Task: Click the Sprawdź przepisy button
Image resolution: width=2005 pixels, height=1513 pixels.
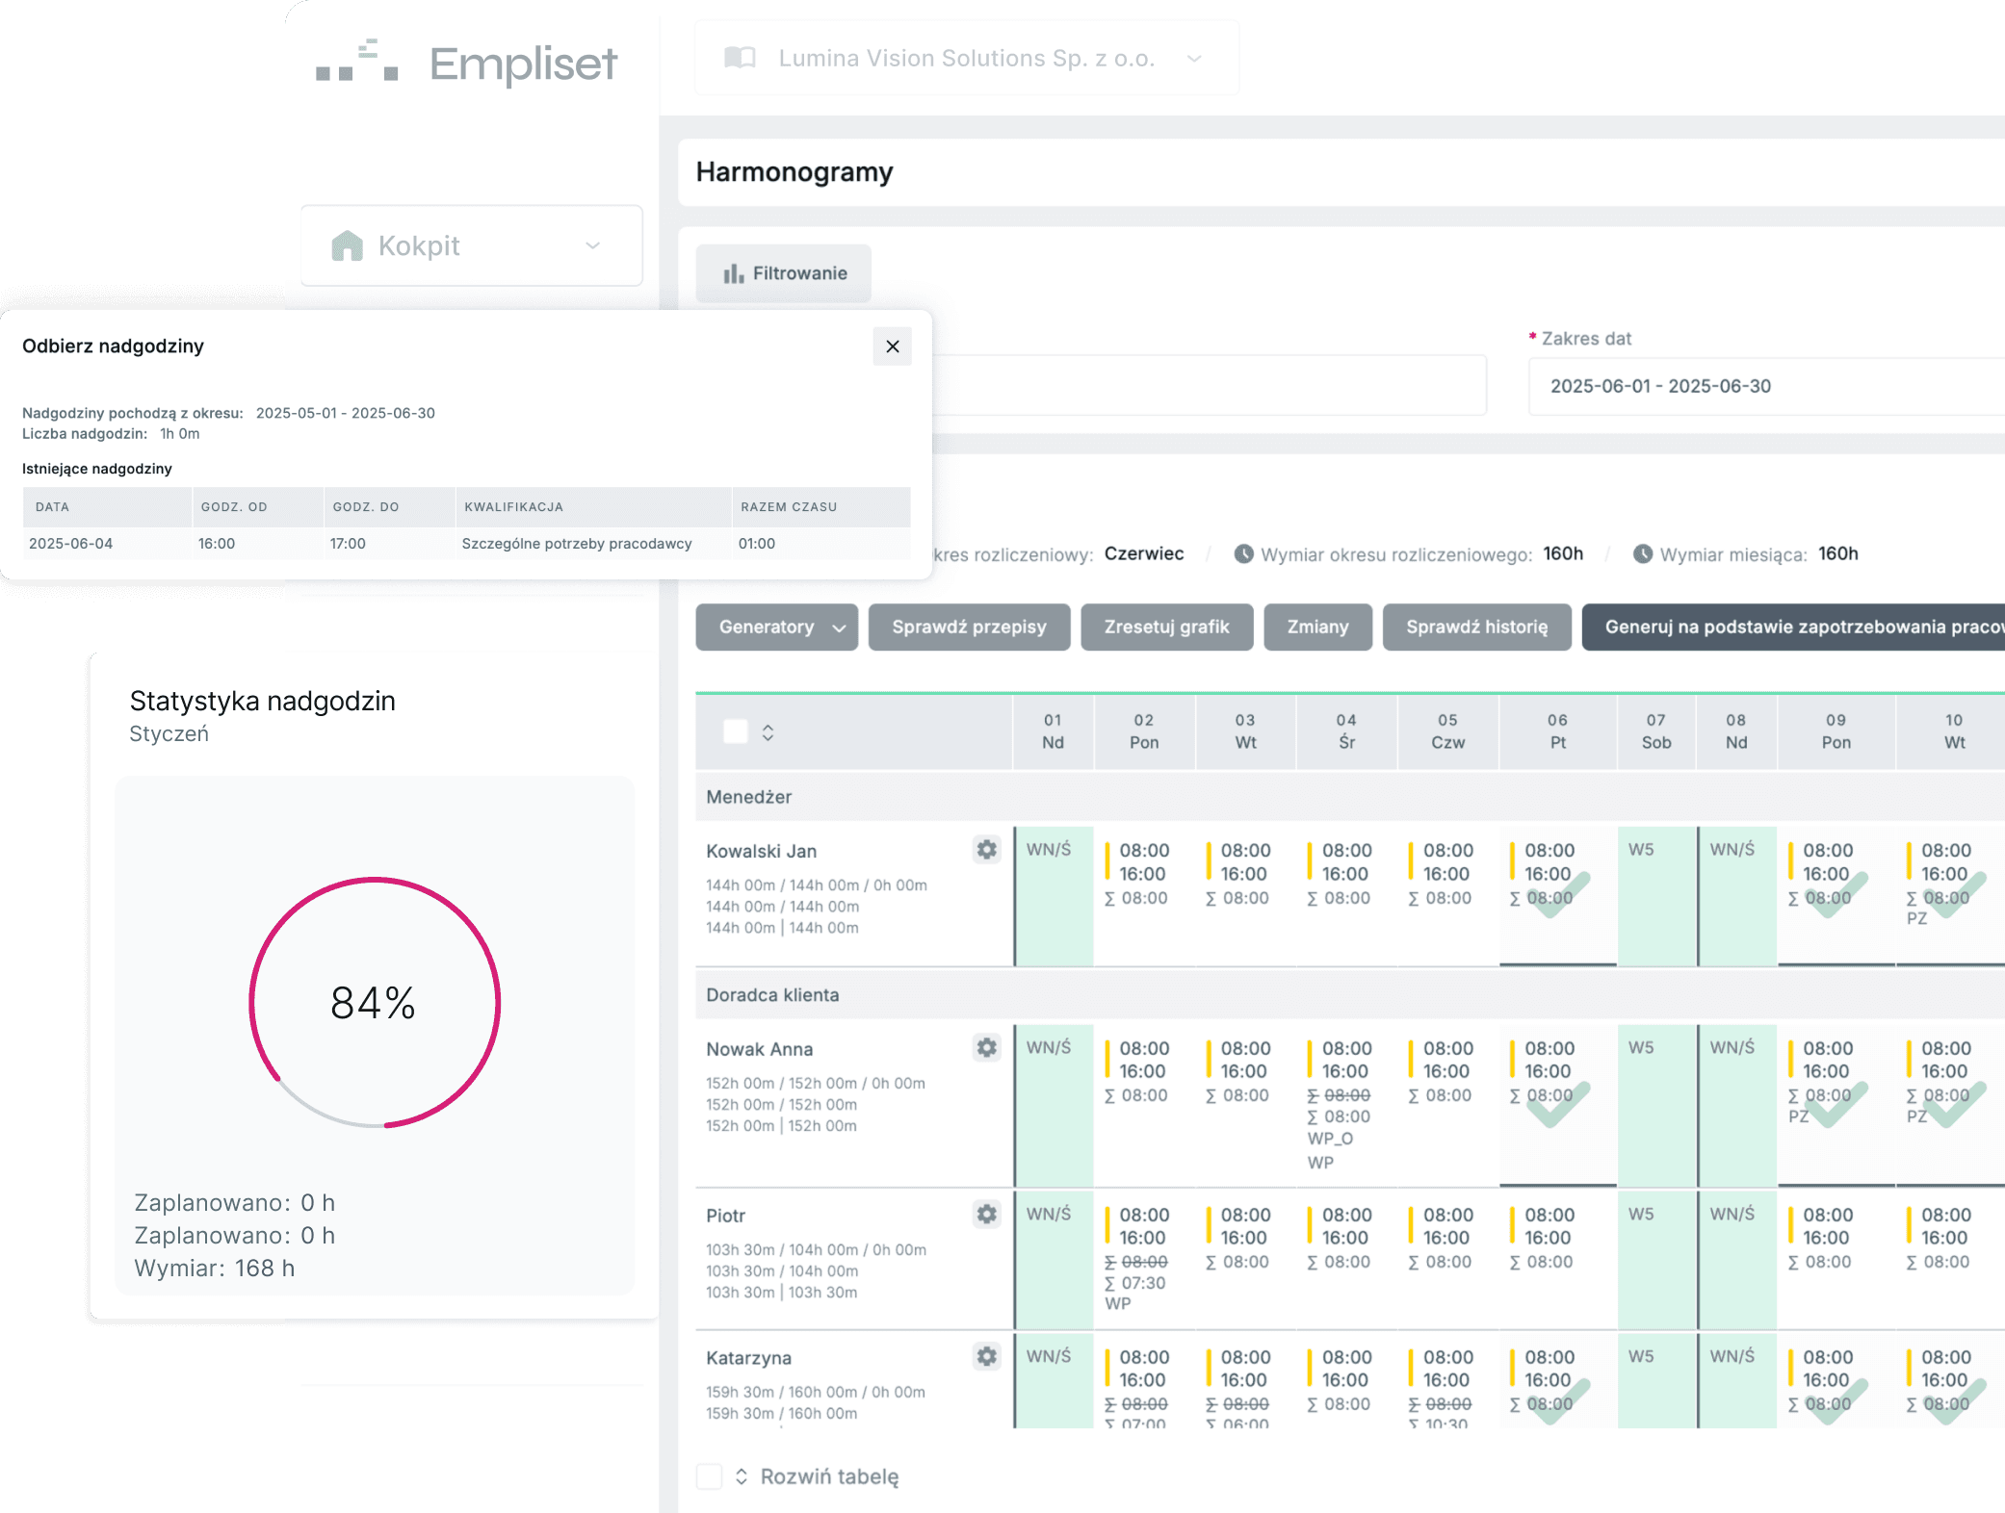Action: coord(968,628)
